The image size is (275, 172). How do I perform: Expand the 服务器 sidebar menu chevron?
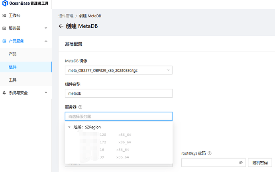[x=46, y=28]
